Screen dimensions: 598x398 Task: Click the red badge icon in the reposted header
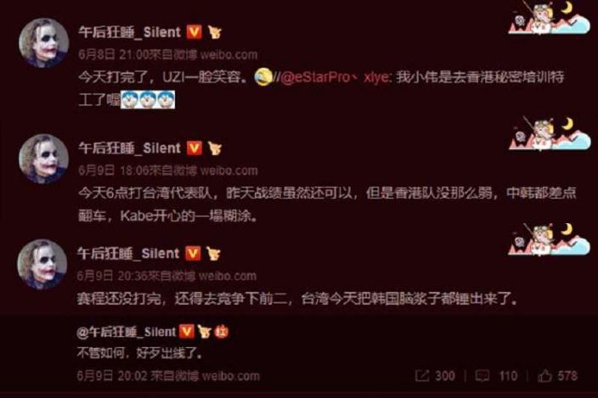pyautogui.click(x=222, y=332)
